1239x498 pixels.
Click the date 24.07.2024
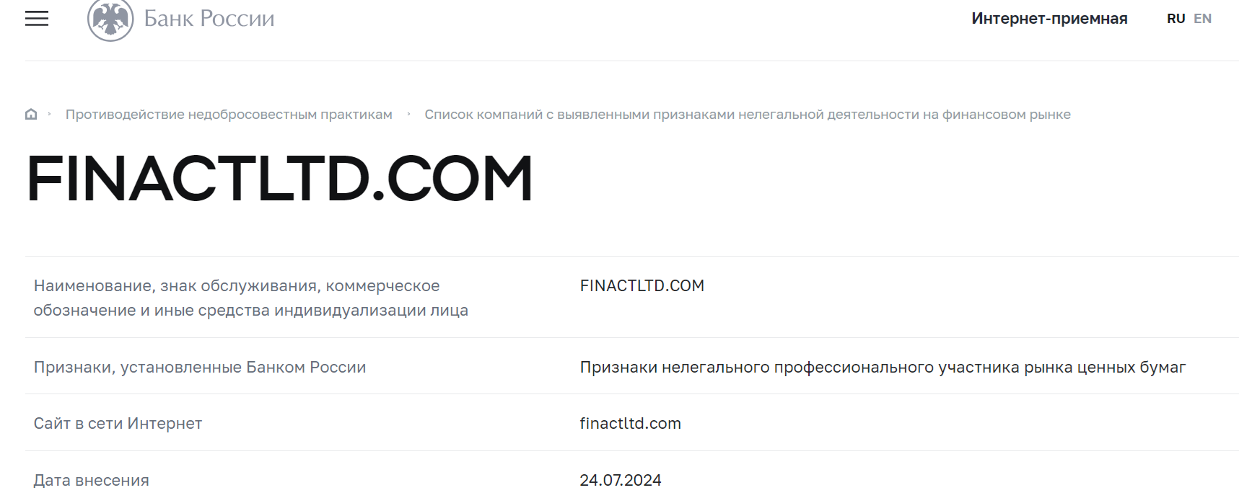[x=621, y=480]
